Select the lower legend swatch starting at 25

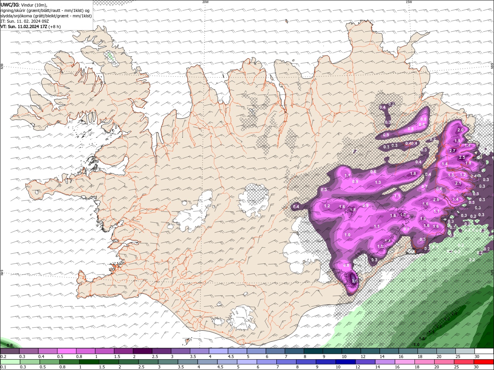(x=465, y=362)
